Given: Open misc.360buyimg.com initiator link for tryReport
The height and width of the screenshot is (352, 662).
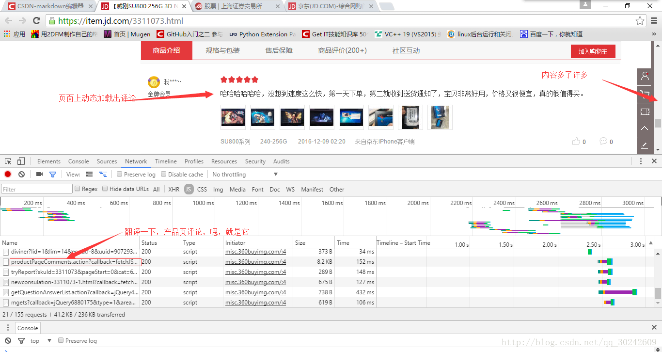Looking at the screenshot, I should click(255, 272).
